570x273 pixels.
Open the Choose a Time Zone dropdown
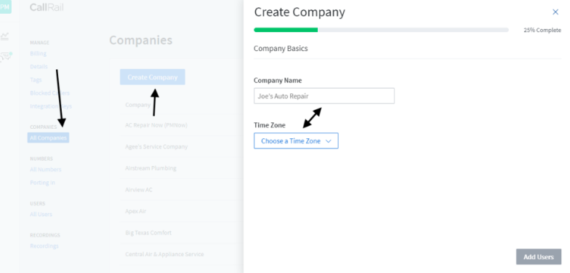tap(296, 141)
